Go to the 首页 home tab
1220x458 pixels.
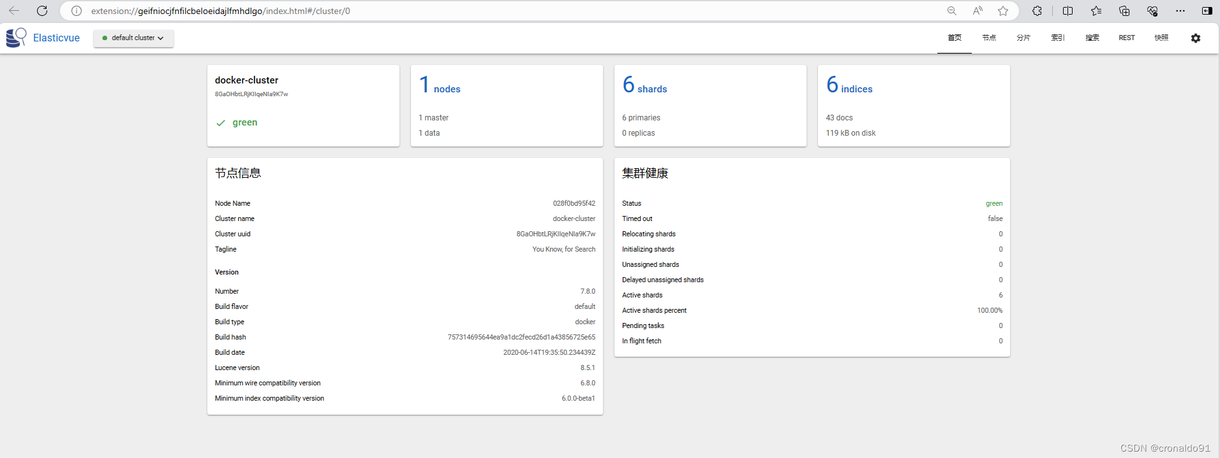955,38
